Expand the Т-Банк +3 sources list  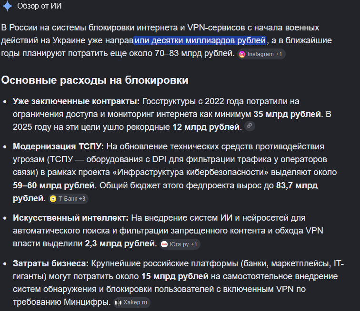coord(69,199)
